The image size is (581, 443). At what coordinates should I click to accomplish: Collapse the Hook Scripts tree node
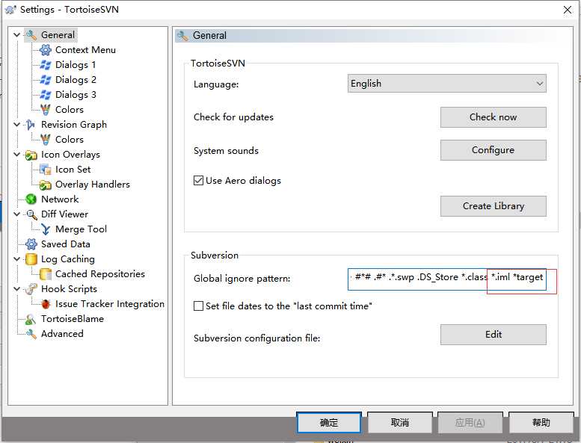click(16, 289)
